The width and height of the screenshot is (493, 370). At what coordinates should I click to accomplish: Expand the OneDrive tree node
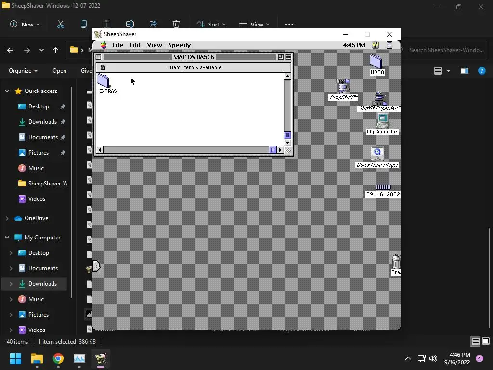click(7, 218)
